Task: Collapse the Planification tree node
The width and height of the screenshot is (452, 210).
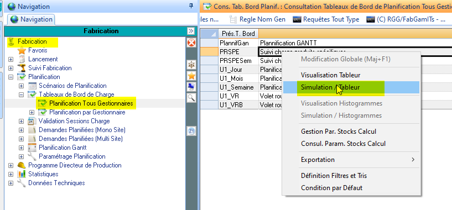Action: pyautogui.click(x=11, y=77)
